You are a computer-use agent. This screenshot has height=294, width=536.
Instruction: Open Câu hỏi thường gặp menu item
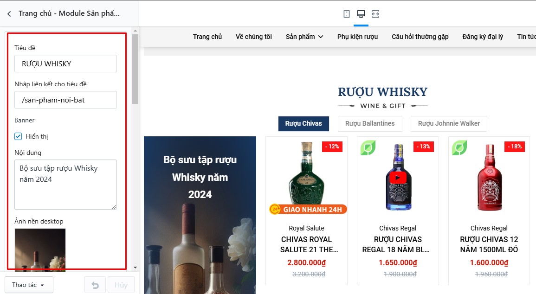420,37
